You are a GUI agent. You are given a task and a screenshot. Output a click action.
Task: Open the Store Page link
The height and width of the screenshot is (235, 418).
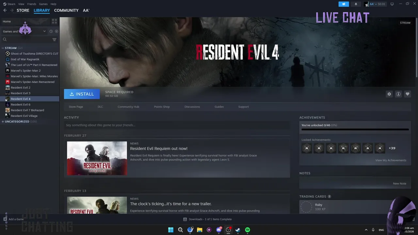coord(76,107)
